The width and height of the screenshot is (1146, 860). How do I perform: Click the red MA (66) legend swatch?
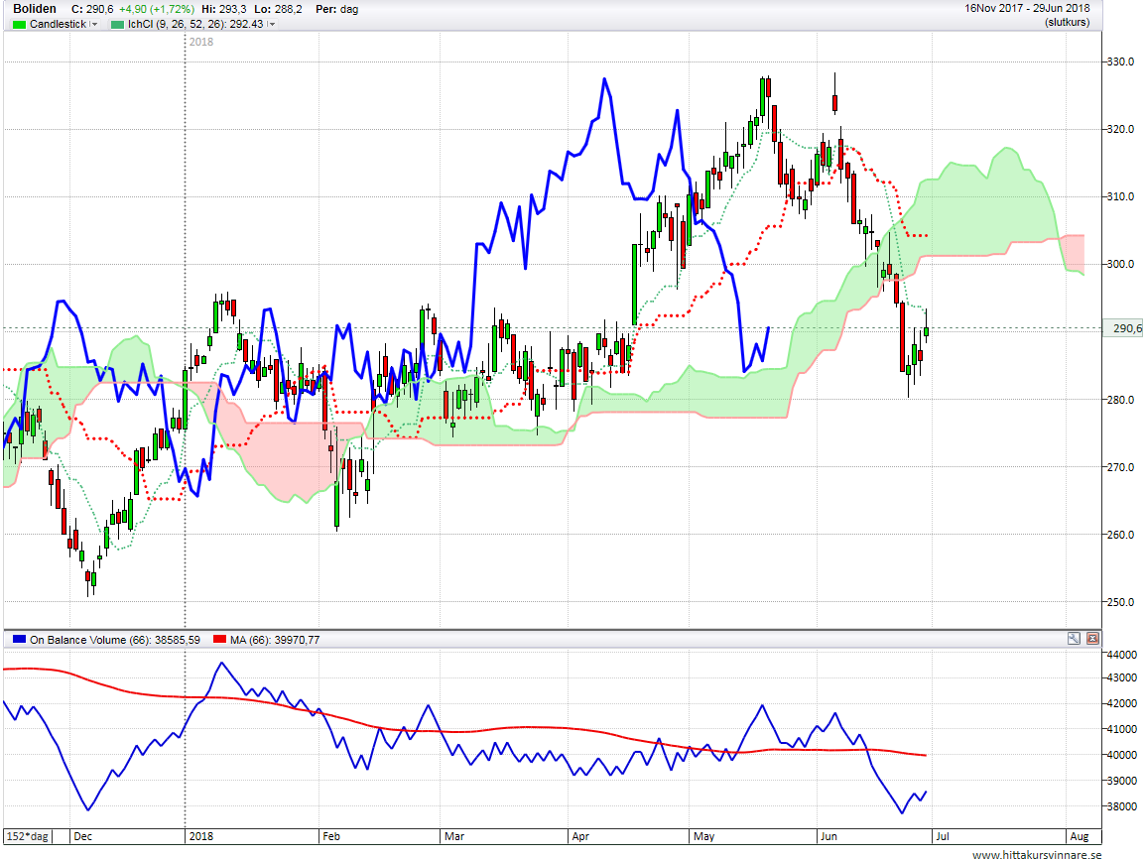tap(219, 640)
